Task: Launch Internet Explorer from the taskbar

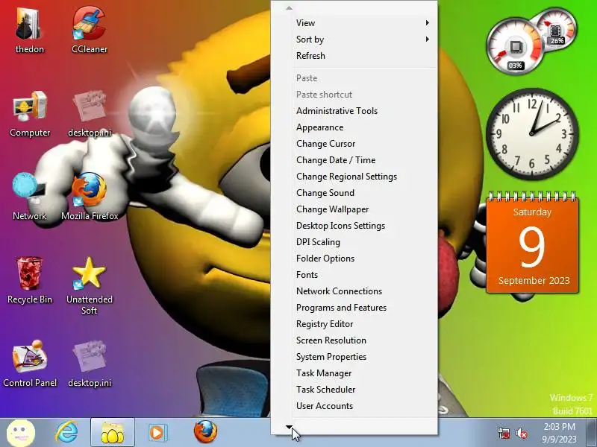Action: click(x=66, y=433)
